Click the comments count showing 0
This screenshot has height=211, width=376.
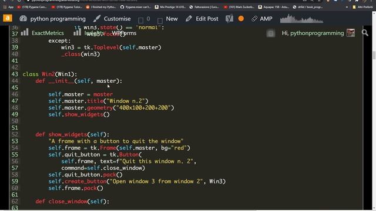(x=144, y=19)
